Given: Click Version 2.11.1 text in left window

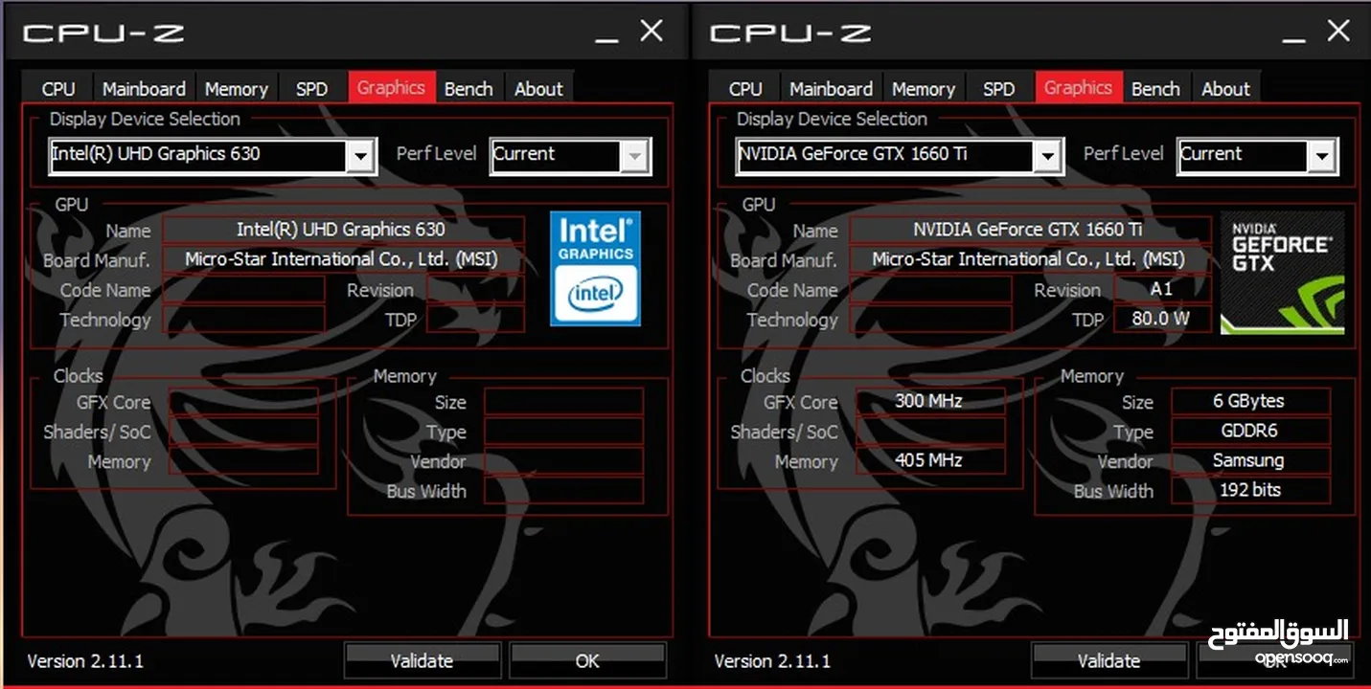Looking at the screenshot, I should pyautogui.click(x=85, y=660).
